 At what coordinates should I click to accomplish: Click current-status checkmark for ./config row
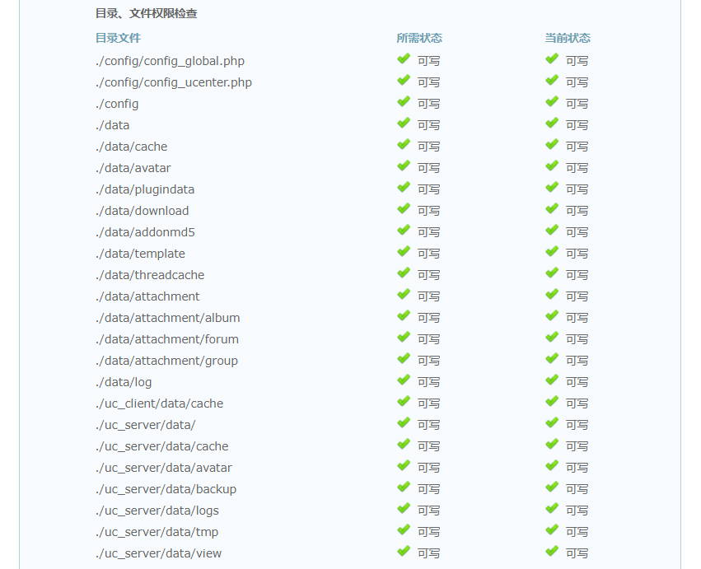[x=552, y=102]
